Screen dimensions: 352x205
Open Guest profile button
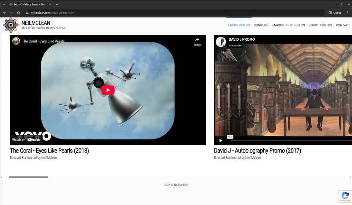pos(335,13)
